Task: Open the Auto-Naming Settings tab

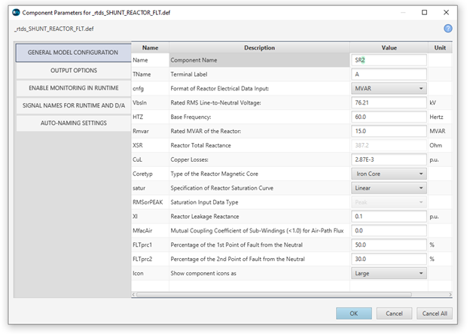Action: pyautogui.click(x=73, y=123)
